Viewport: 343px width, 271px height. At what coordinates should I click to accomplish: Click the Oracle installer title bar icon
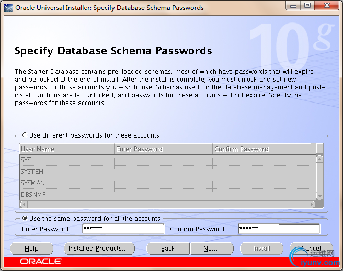pos(8,8)
